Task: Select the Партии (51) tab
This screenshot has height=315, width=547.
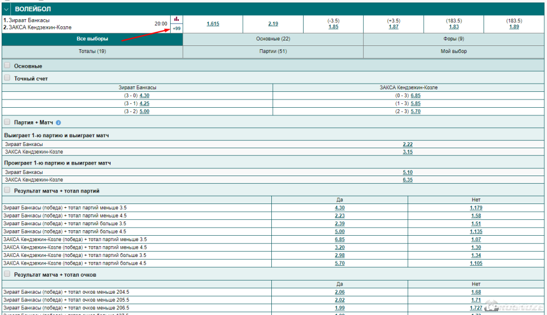Action: (273, 51)
